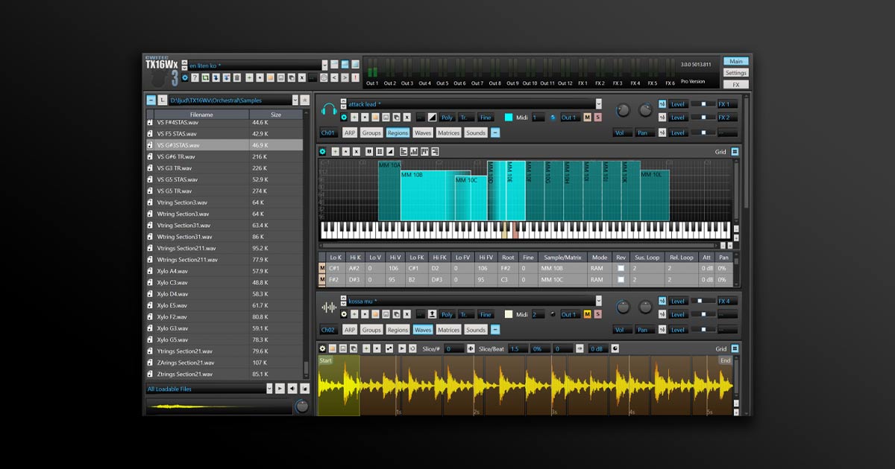
Task: Toggle Grid in the wave editor
Action: coord(735,348)
